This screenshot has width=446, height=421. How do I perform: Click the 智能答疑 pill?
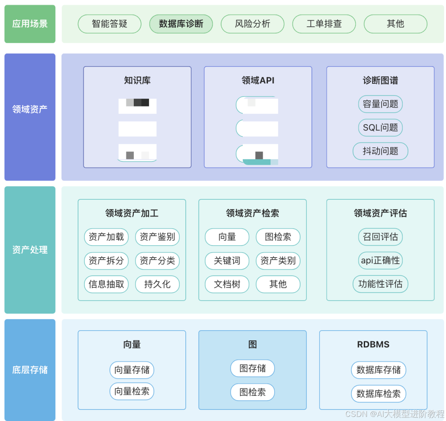click(x=109, y=24)
